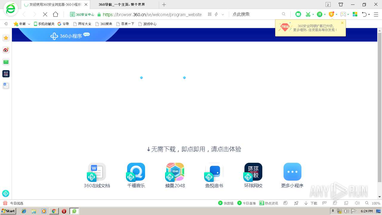Dismiss the 360安全网银 upgrade notification
This screenshot has width=382, height=215.
tap(342, 23)
